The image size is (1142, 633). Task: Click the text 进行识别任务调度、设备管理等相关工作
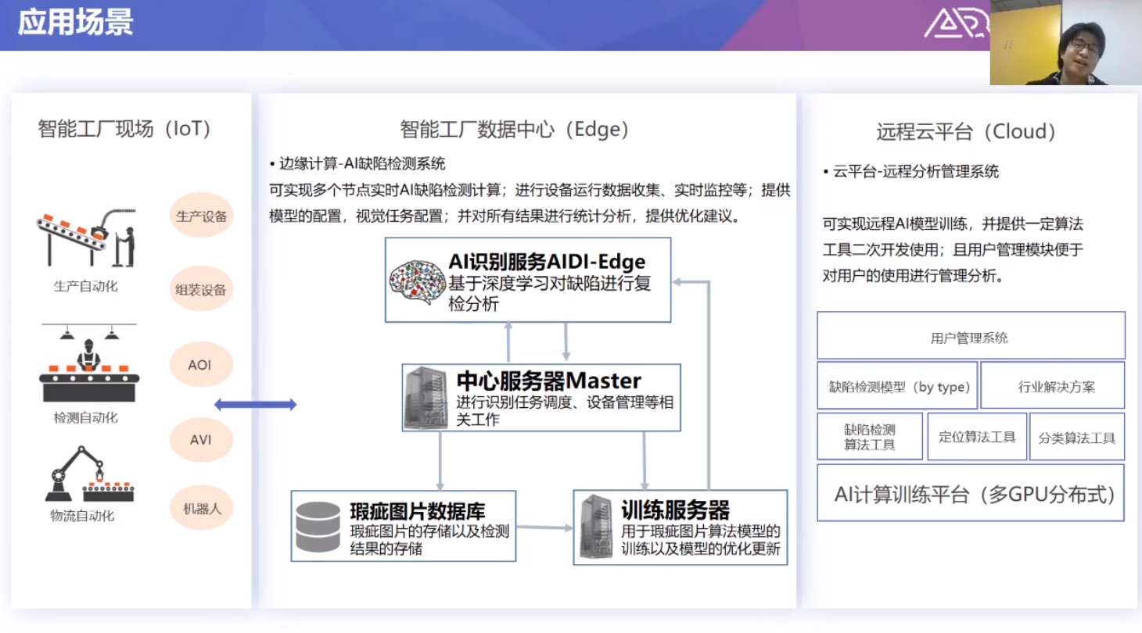pyautogui.click(x=565, y=411)
